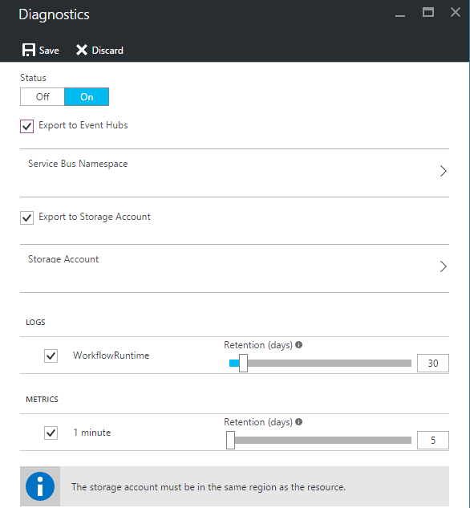Open Storage Account selection chevron
This screenshot has width=470, height=508.
coord(444,266)
